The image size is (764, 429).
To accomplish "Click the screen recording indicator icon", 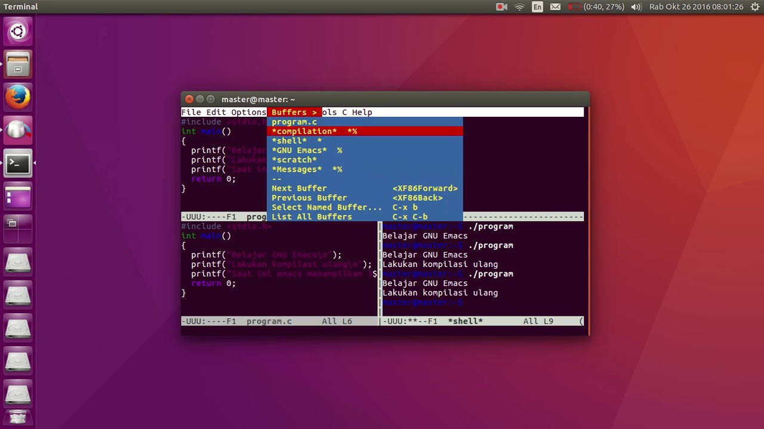I will click(501, 7).
